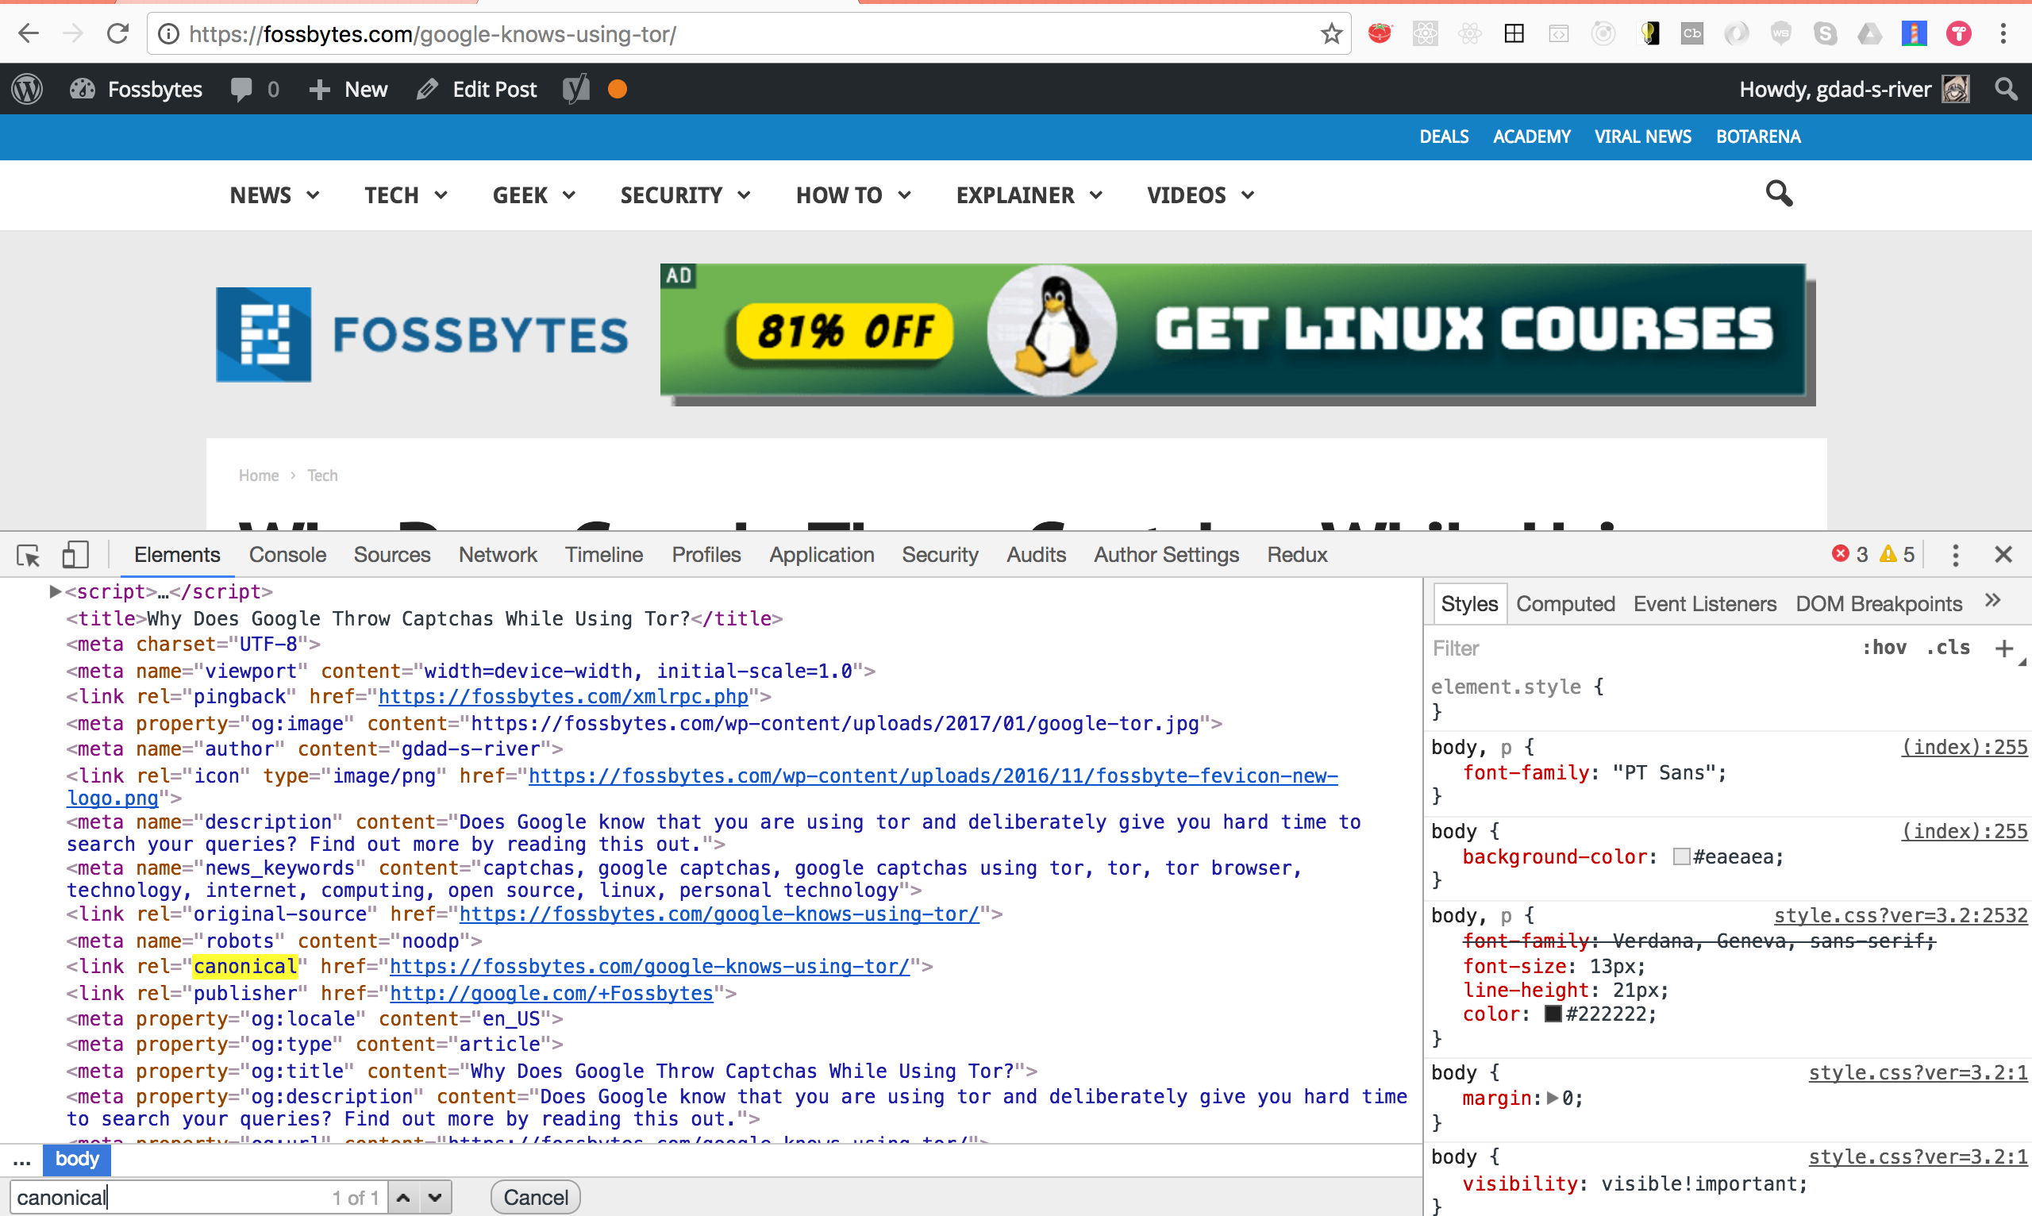Viewport: 2032px width, 1216px height.
Task: Click the yellow warning count icon
Action: tap(1888, 554)
